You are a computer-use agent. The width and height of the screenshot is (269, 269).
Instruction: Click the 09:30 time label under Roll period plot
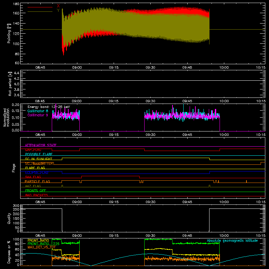(x=150, y=101)
